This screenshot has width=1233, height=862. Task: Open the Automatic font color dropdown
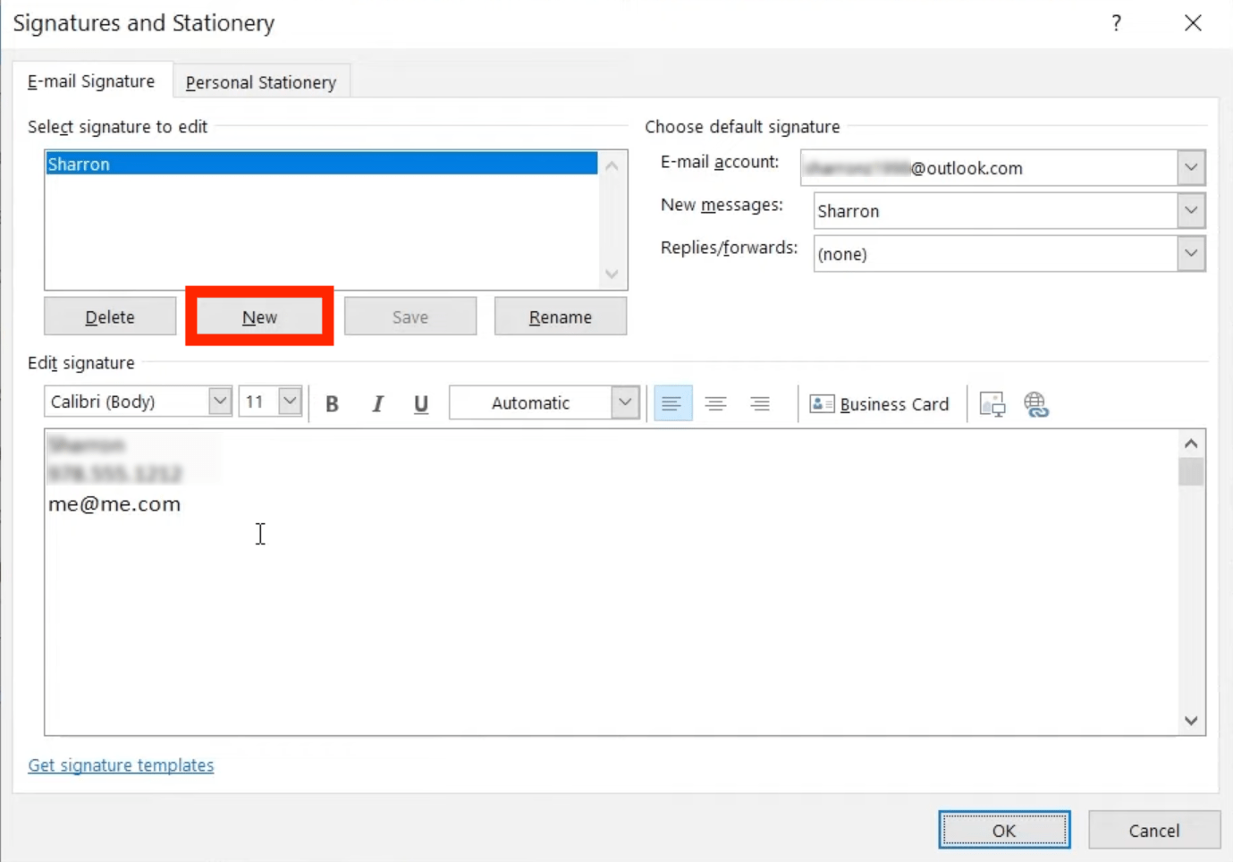coord(625,402)
